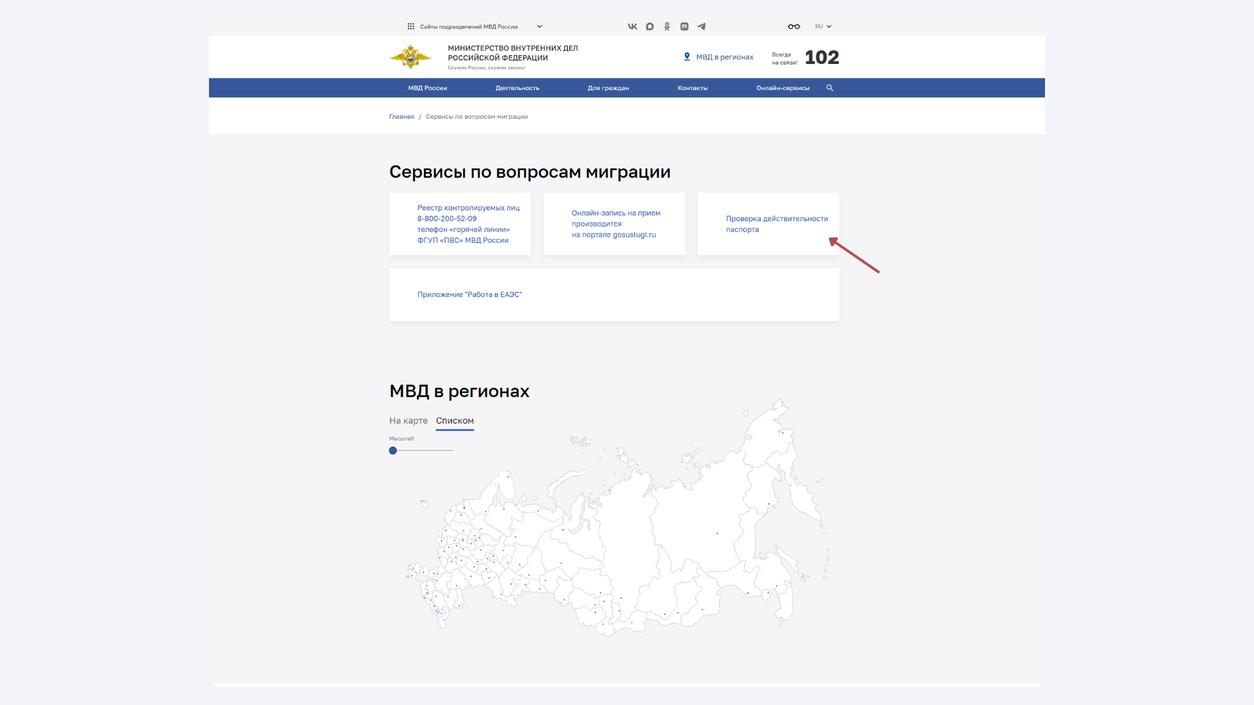Open МВД в регионах header link

click(724, 57)
